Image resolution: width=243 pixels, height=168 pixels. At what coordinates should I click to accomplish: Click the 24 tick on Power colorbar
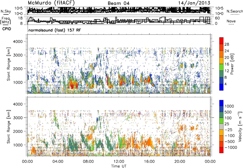(x=227, y=51)
